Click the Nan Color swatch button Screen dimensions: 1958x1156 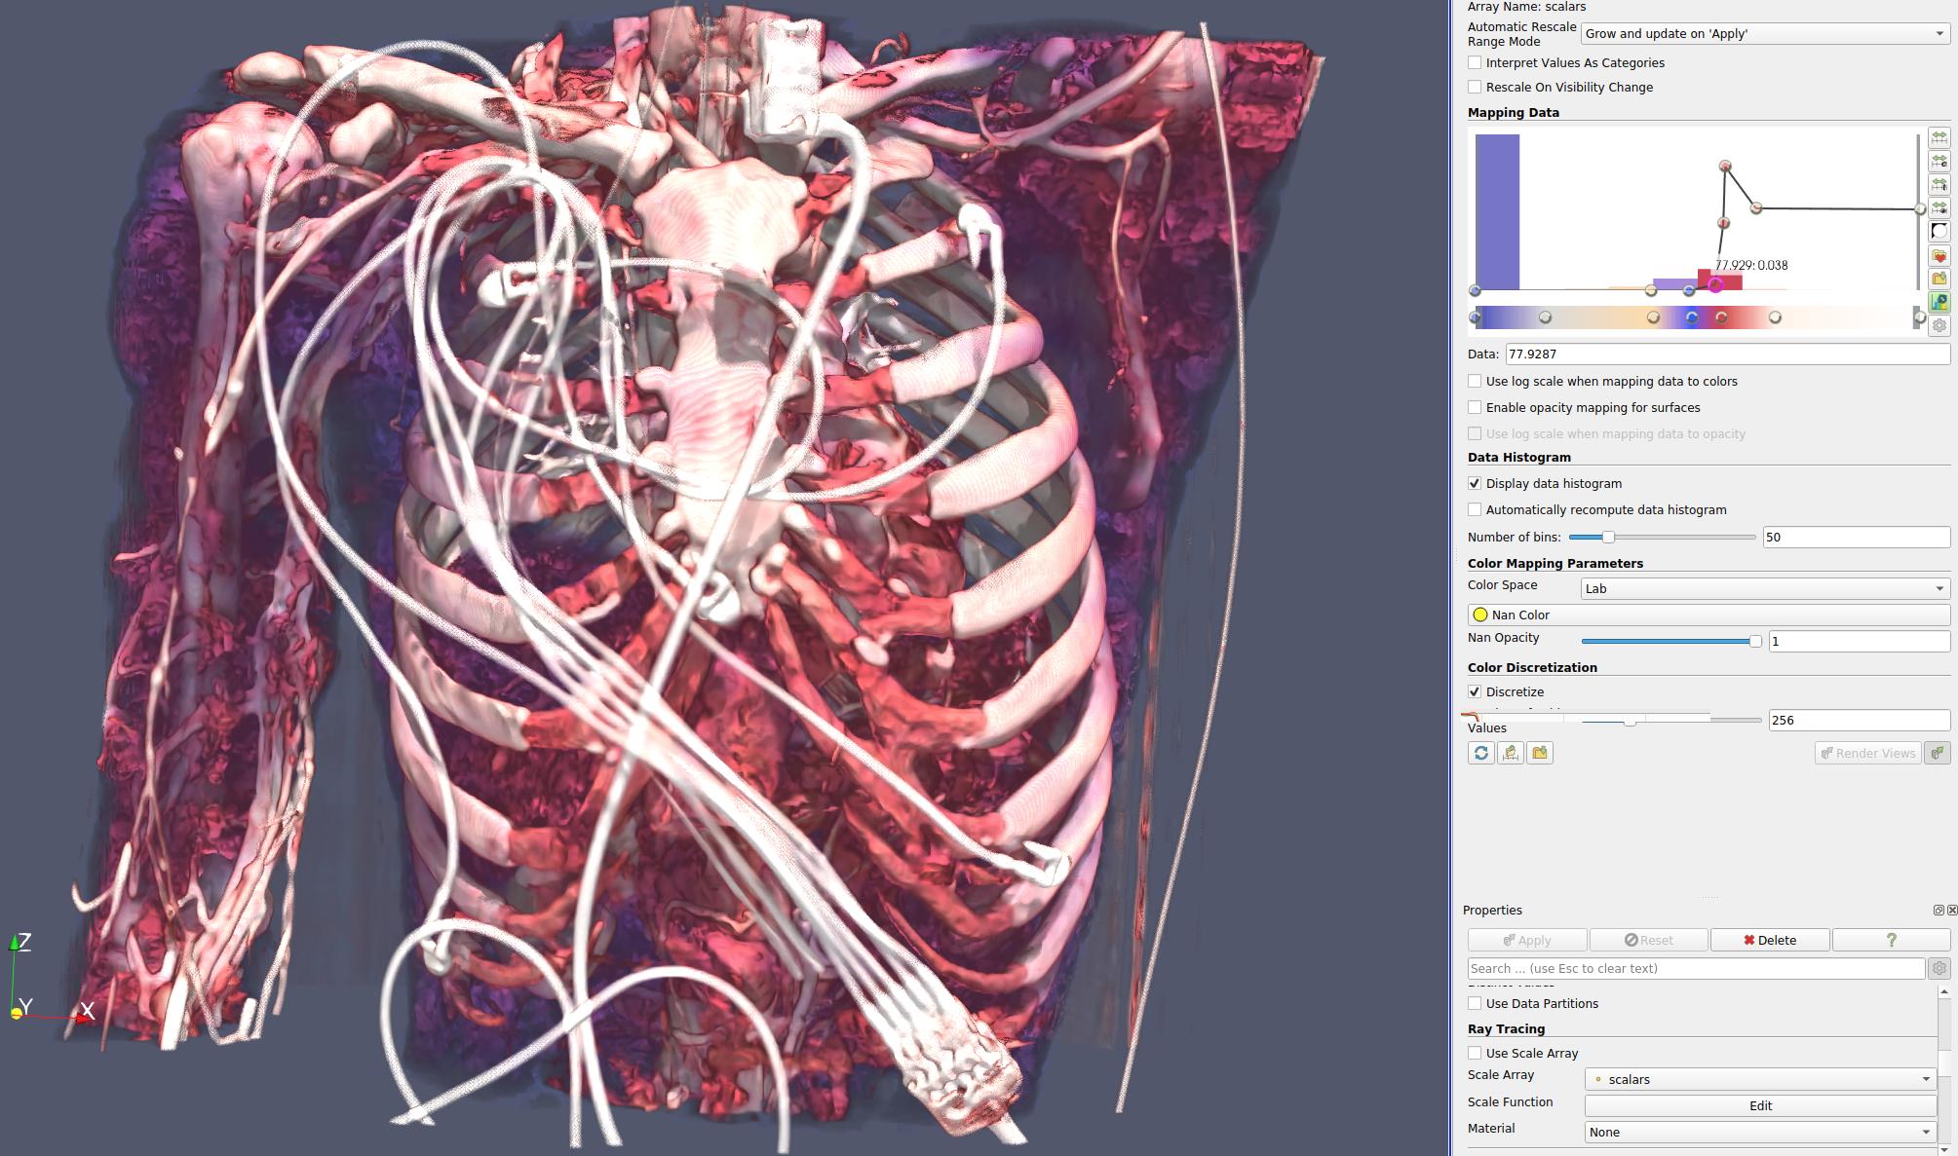(1708, 615)
